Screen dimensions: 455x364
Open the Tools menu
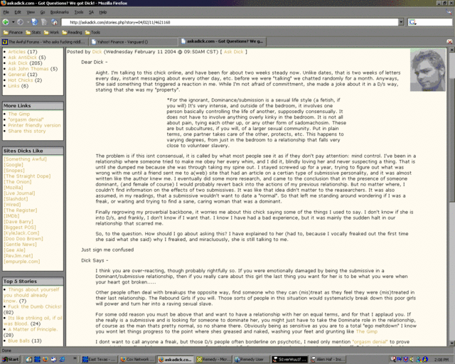coord(79,12)
